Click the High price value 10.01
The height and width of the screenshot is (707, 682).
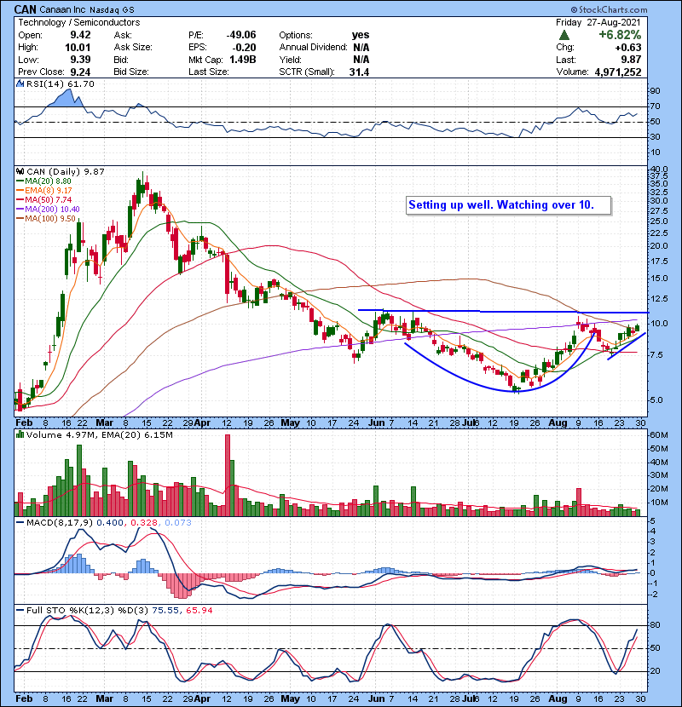(78, 48)
